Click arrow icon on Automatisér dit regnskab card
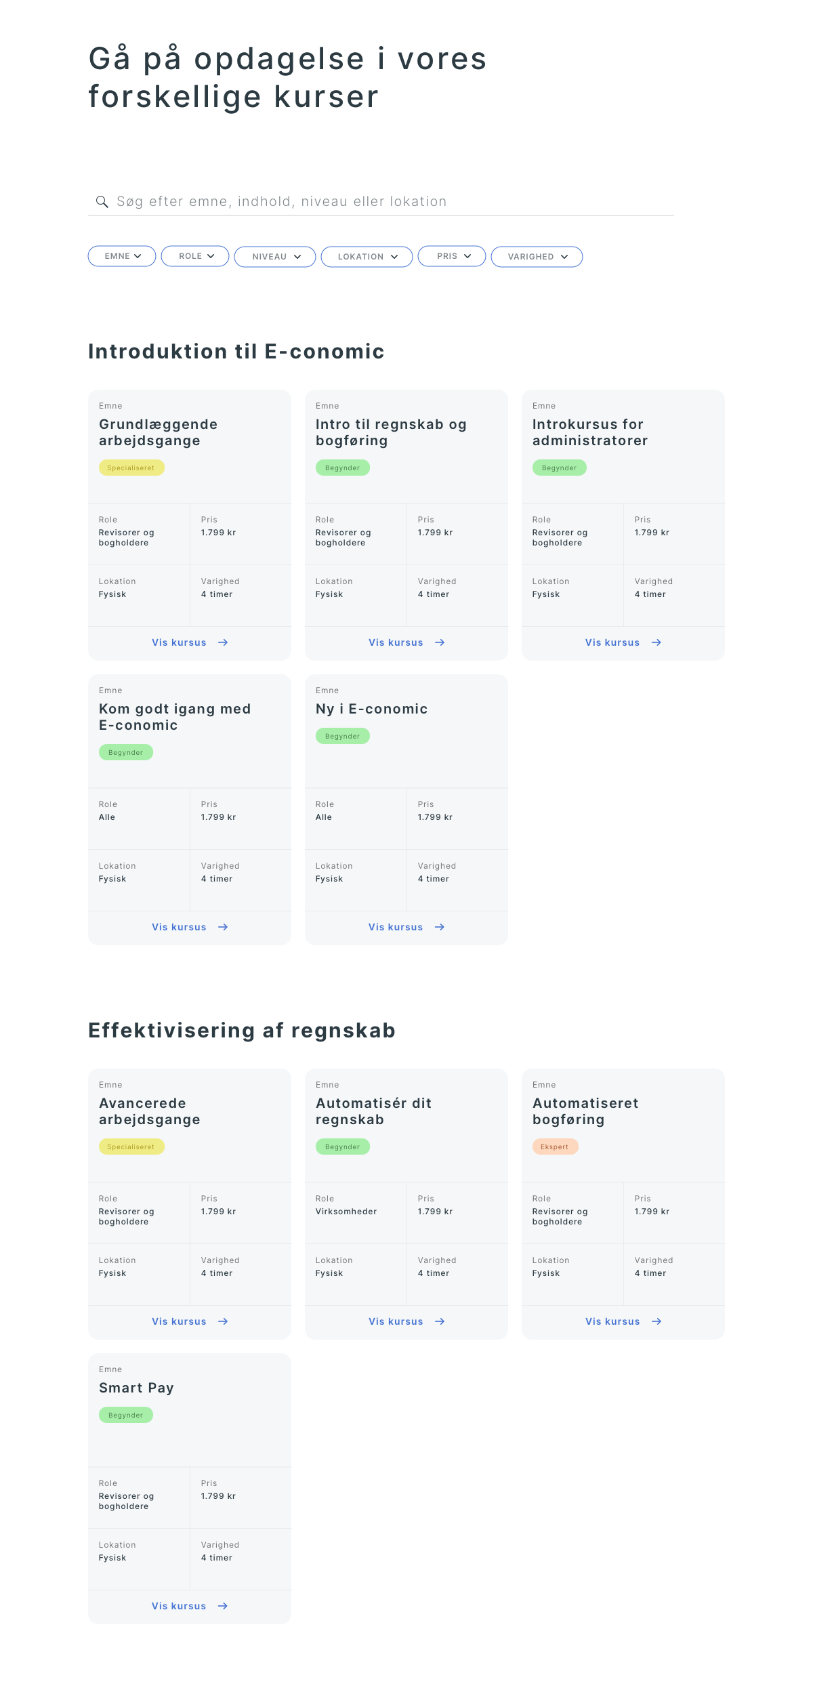The width and height of the screenshot is (813, 1692). 440,1321
